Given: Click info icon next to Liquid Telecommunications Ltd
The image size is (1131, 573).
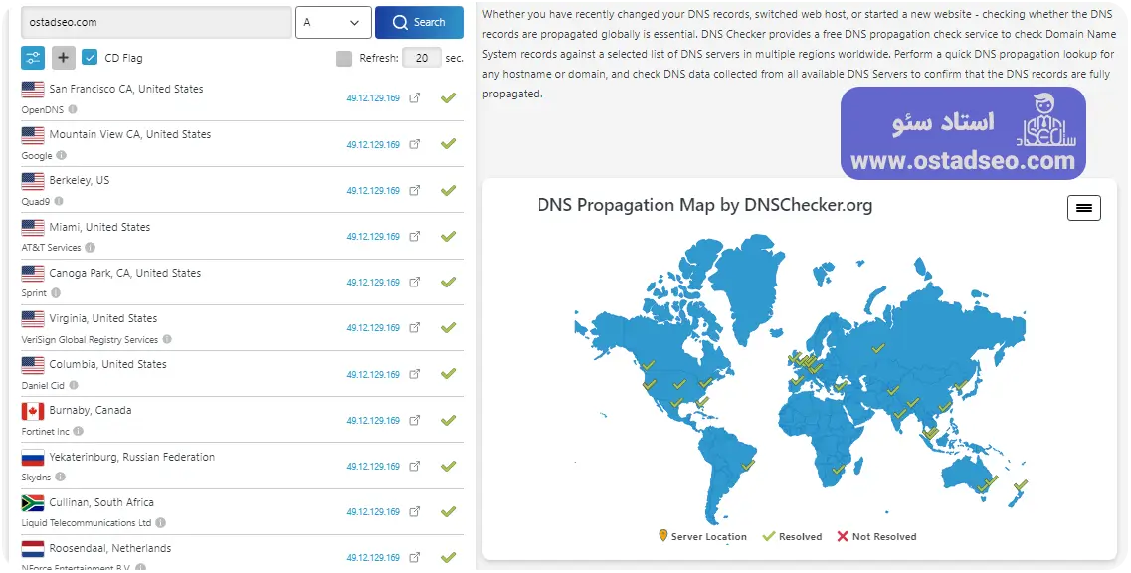Looking at the screenshot, I should tap(161, 522).
